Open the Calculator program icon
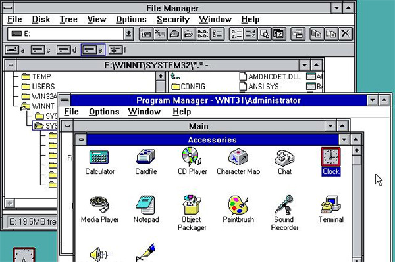This screenshot has width=395, height=262. click(99, 157)
